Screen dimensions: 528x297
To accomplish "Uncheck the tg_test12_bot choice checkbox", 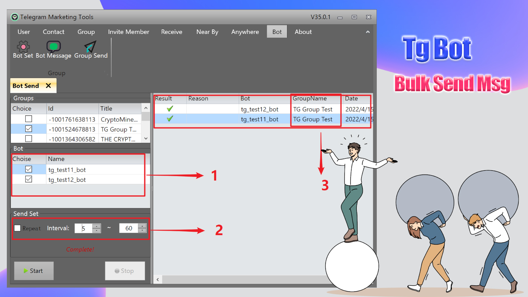I will (x=29, y=179).
